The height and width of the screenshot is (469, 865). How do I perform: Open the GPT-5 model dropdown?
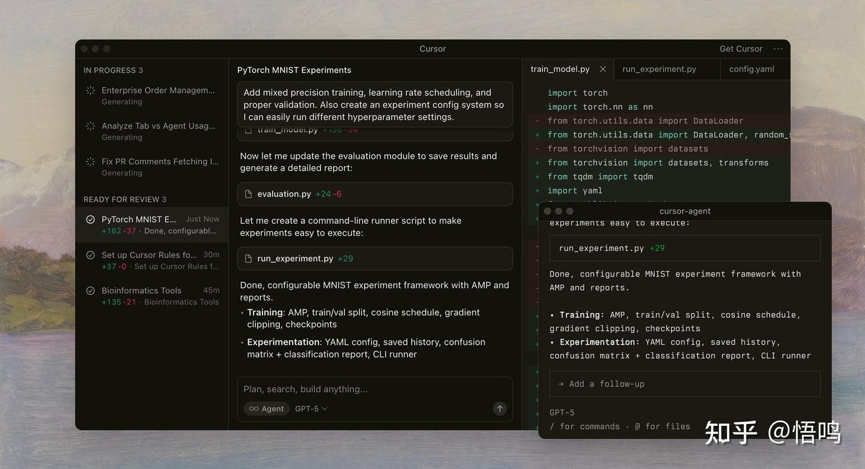click(311, 409)
